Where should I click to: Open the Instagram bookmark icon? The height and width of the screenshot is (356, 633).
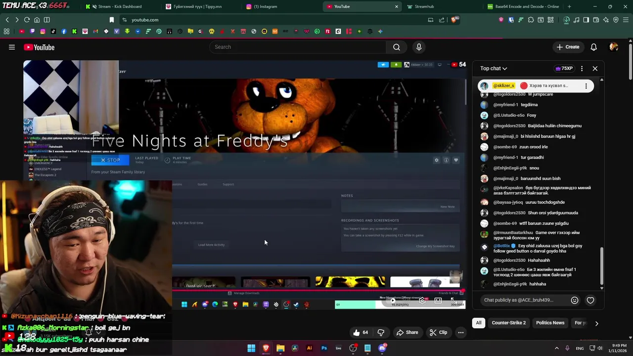tap(43, 31)
